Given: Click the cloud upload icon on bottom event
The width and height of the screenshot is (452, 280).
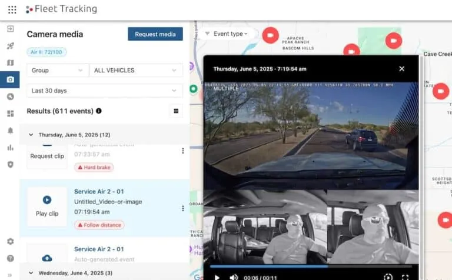Looking at the screenshot, I should point(47,258).
